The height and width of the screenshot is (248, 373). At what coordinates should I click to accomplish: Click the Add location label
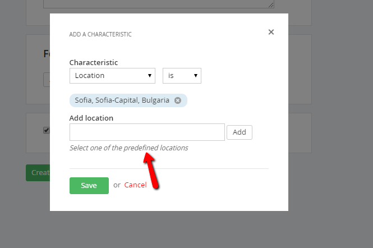[x=91, y=118]
